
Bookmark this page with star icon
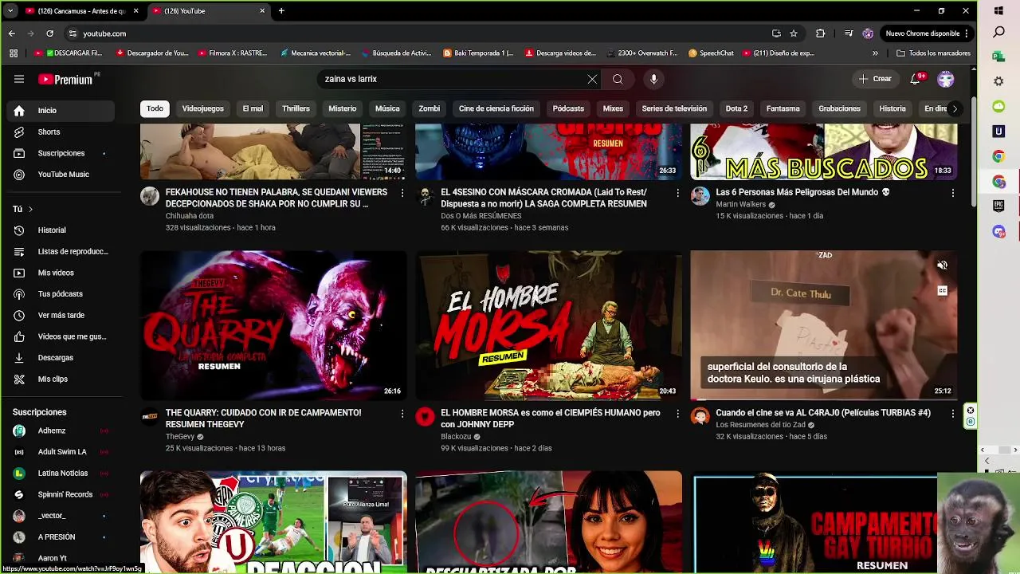[x=794, y=33]
